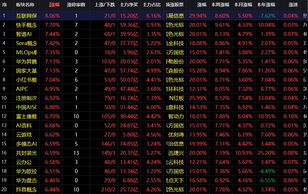Viewport: 308px width, 194px height.
Task: Click the 25.20% yearly gain value
Action: pos(267,153)
